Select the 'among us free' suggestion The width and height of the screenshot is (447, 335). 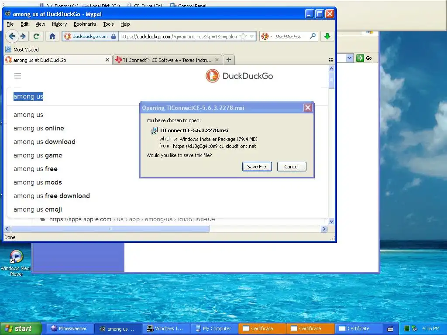[x=35, y=169]
